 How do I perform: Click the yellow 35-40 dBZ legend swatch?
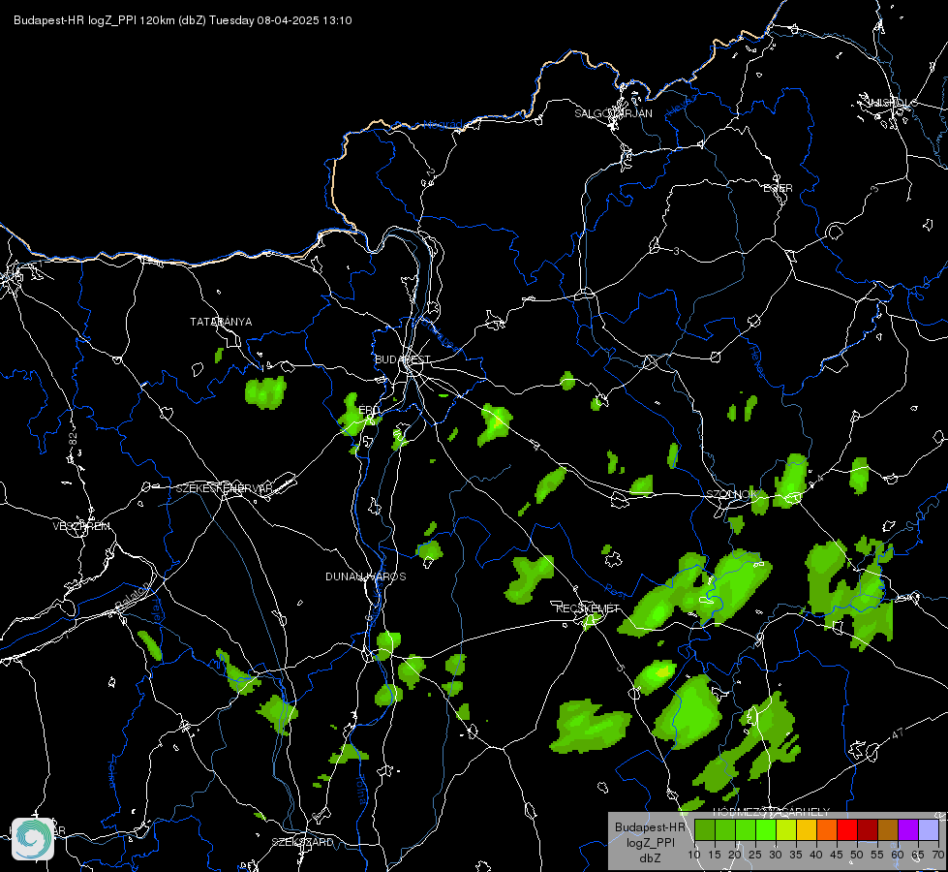(x=807, y=829)
